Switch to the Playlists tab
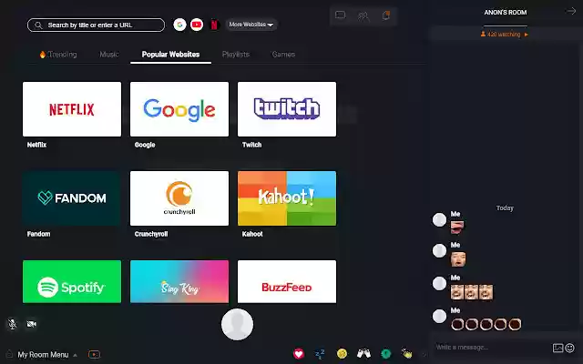 236,55
